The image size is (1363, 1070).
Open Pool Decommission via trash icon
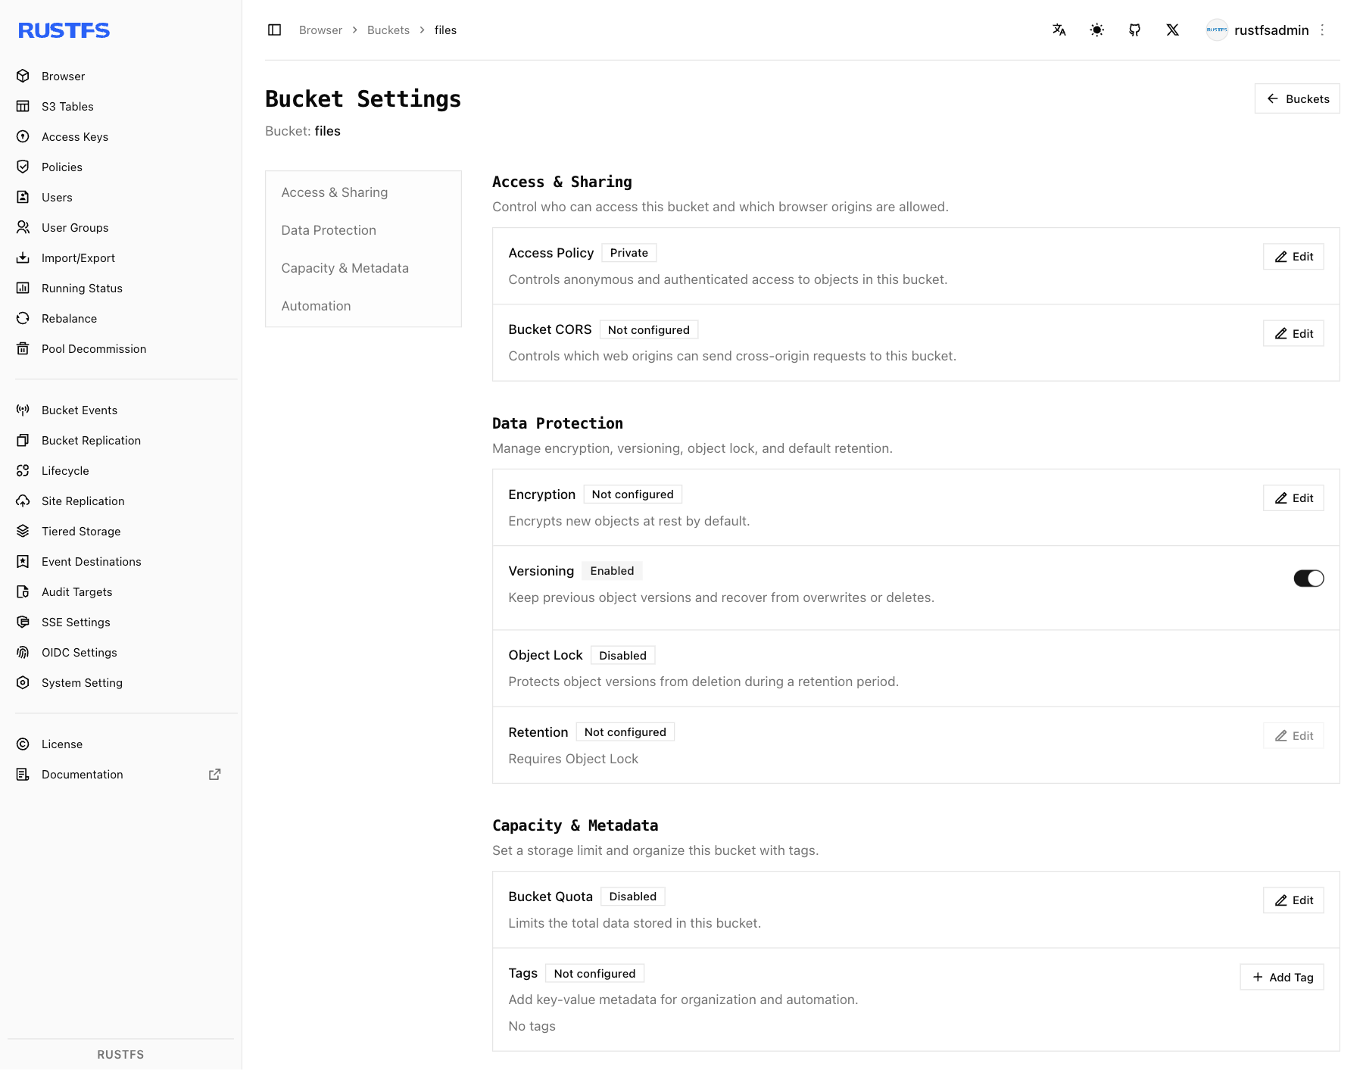click(x=23, y=349)
